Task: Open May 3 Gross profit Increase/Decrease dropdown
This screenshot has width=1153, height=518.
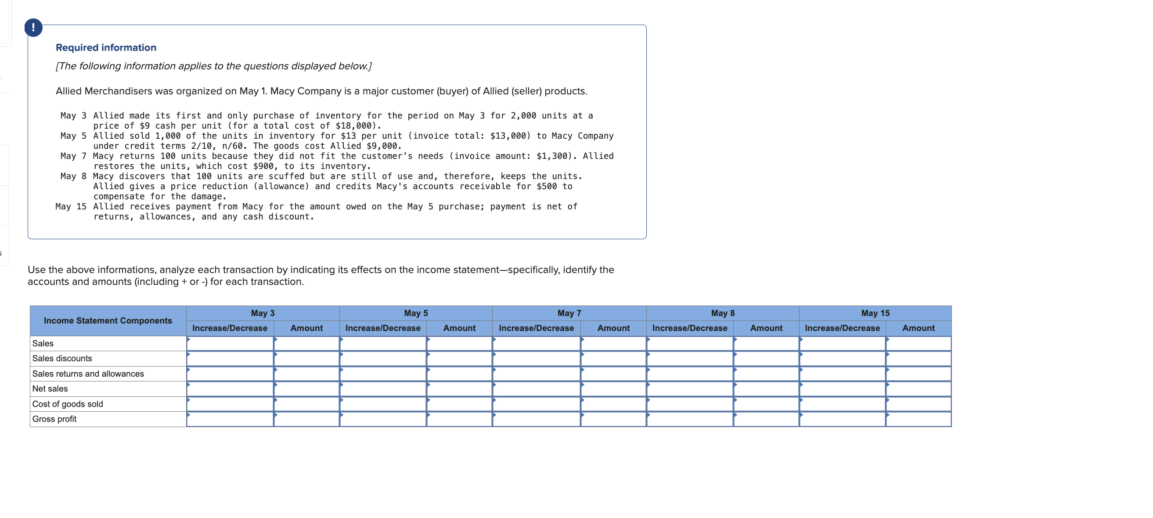Action: coord(230,419)
